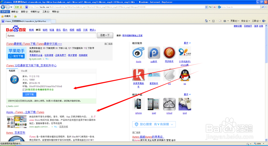
Task: Click the RSS feeds icon
Action: click(213, 21)
